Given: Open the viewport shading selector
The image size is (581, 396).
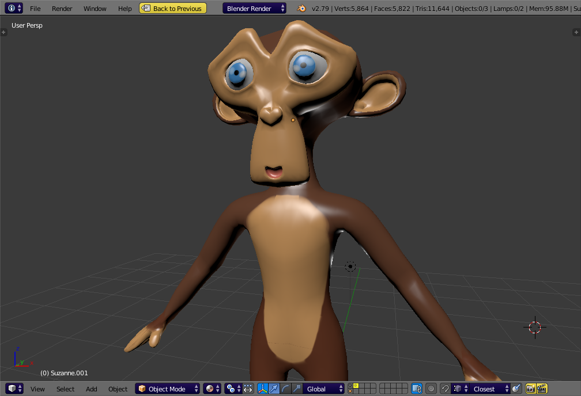Looking at the screenshot, I should [212, 389].
